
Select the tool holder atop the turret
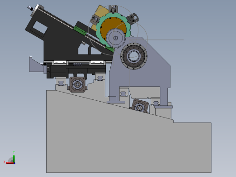(113, 10)
